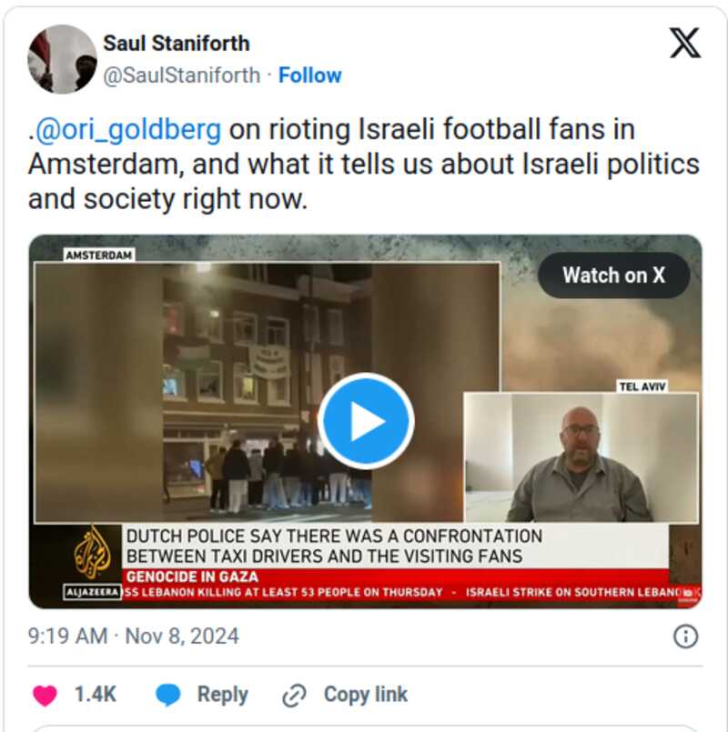Click the Reply text label
Viewport: 728px width, 732px height.
coord(222,695)
